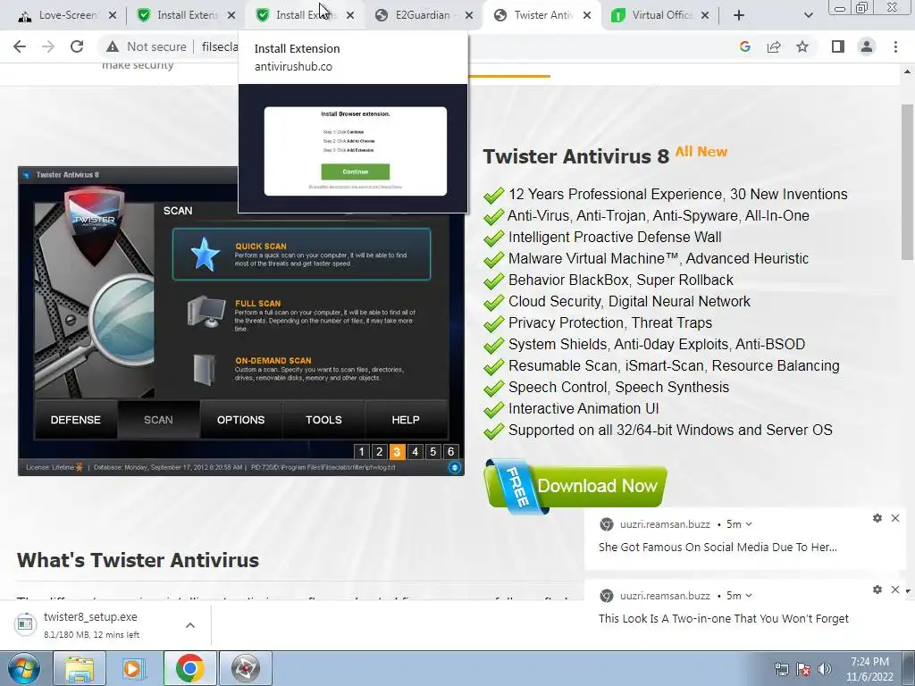The image size is (915, 686).
Task: Click page scrollbar thumb
Action: 908,182
